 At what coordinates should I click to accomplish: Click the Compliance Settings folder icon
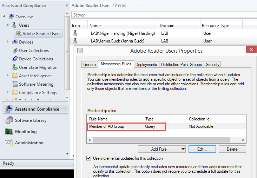pyautogui.click(x=15, y=92)
